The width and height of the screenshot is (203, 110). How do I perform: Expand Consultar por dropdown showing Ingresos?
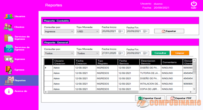point(59,31)
